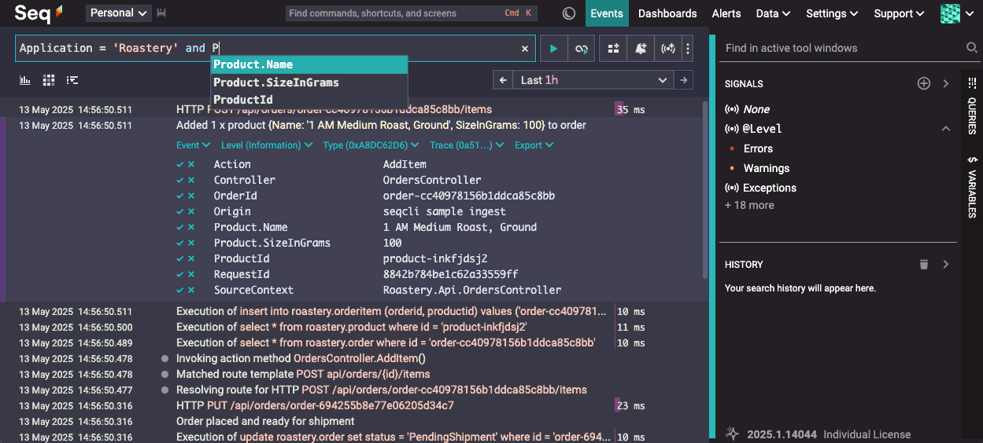Image resolution: width=983 pixels, height=443 pixels.
Task: Click the Seq logo
Action: pyautogui.click(x=39, y=13)
